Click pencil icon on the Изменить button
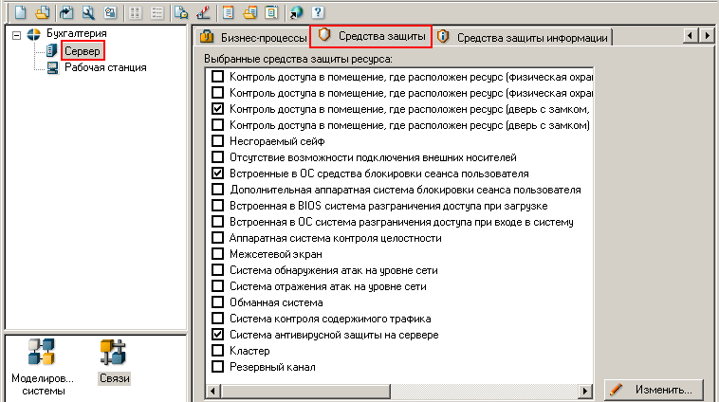This screenshot has height=402, width=719. point(618,389)
